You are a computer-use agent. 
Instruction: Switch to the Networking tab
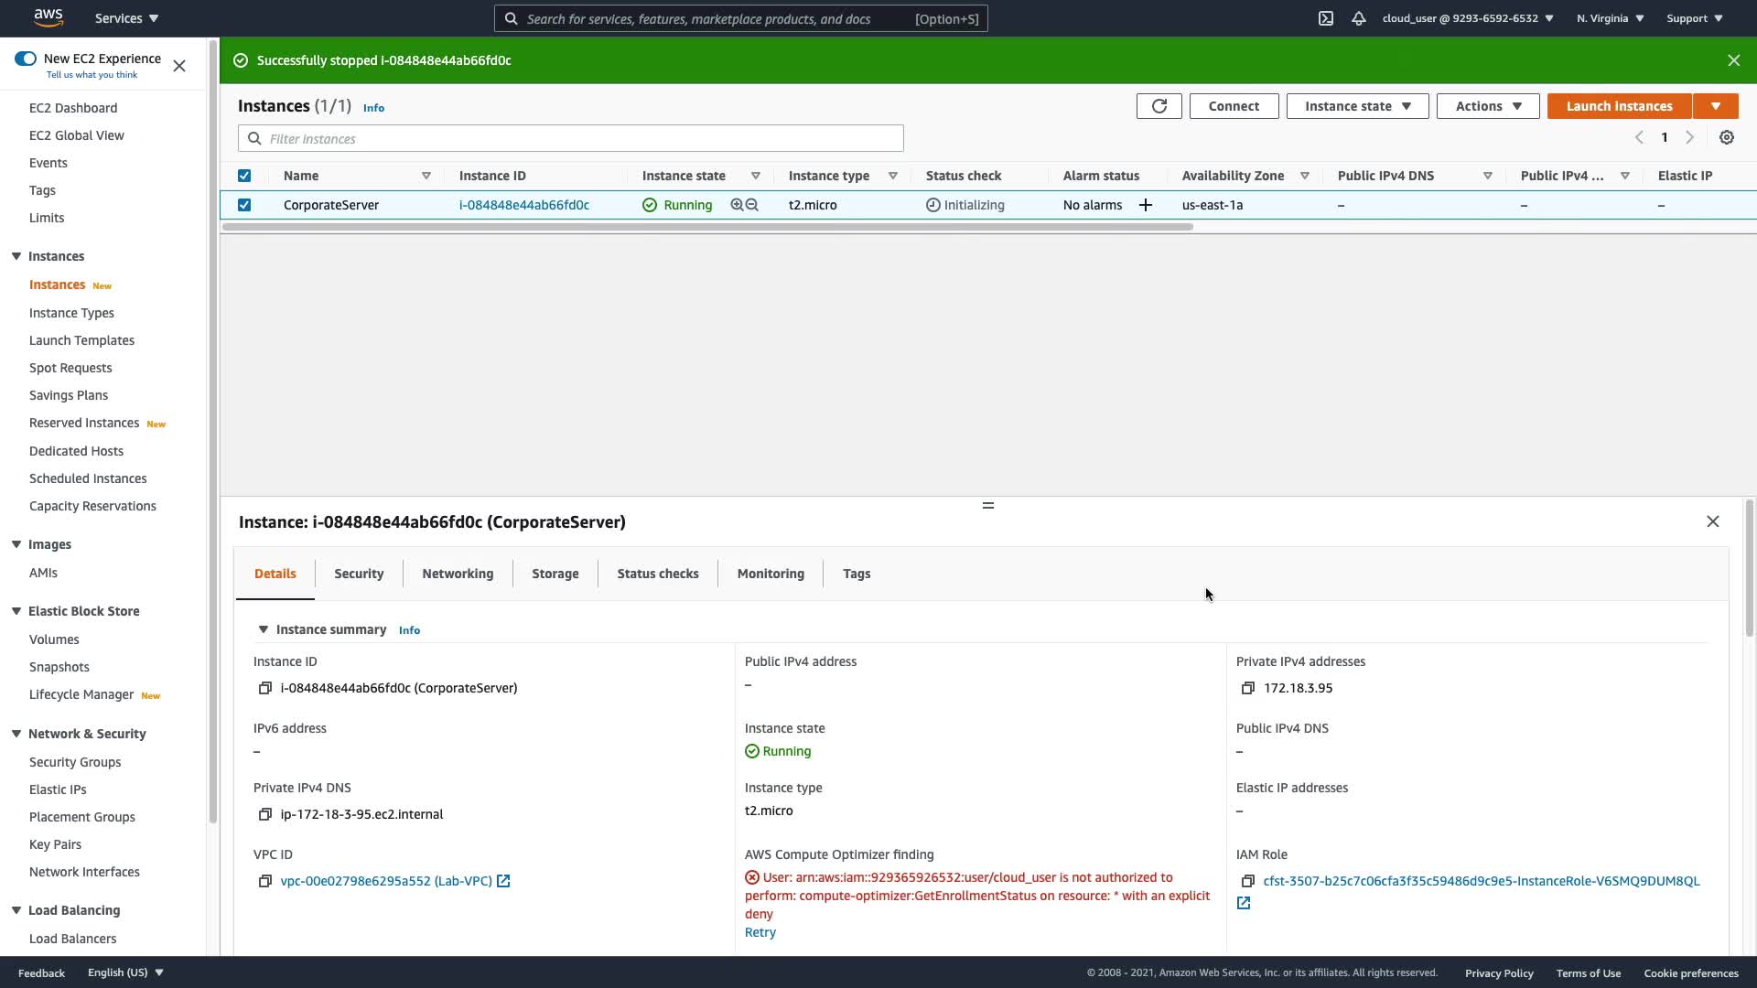(458, 574)
